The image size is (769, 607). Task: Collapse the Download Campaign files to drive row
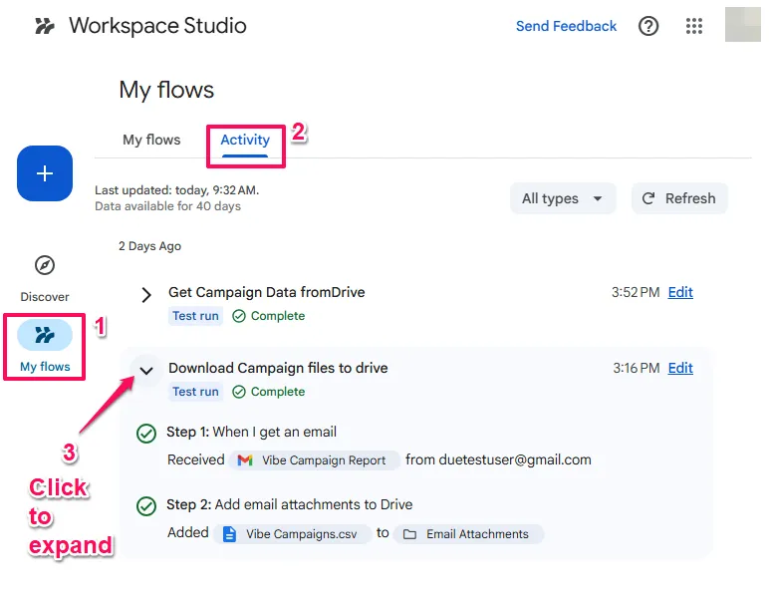[146, 371]
